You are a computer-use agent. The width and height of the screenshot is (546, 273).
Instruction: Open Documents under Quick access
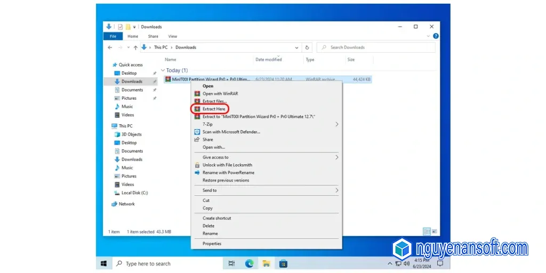pos(132,90)
